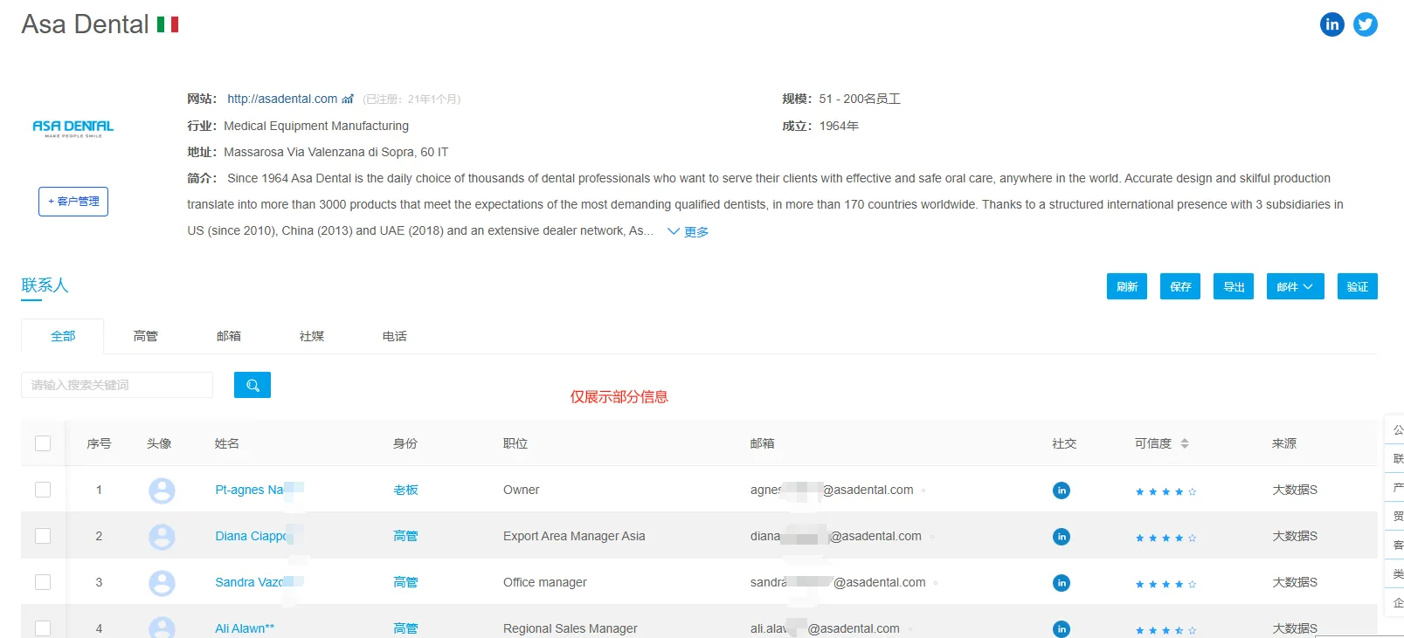This screenshot has width=1404, height=638.
Task: Click 高管 tag in Diana's row
Action: click(x=405, y=536)
